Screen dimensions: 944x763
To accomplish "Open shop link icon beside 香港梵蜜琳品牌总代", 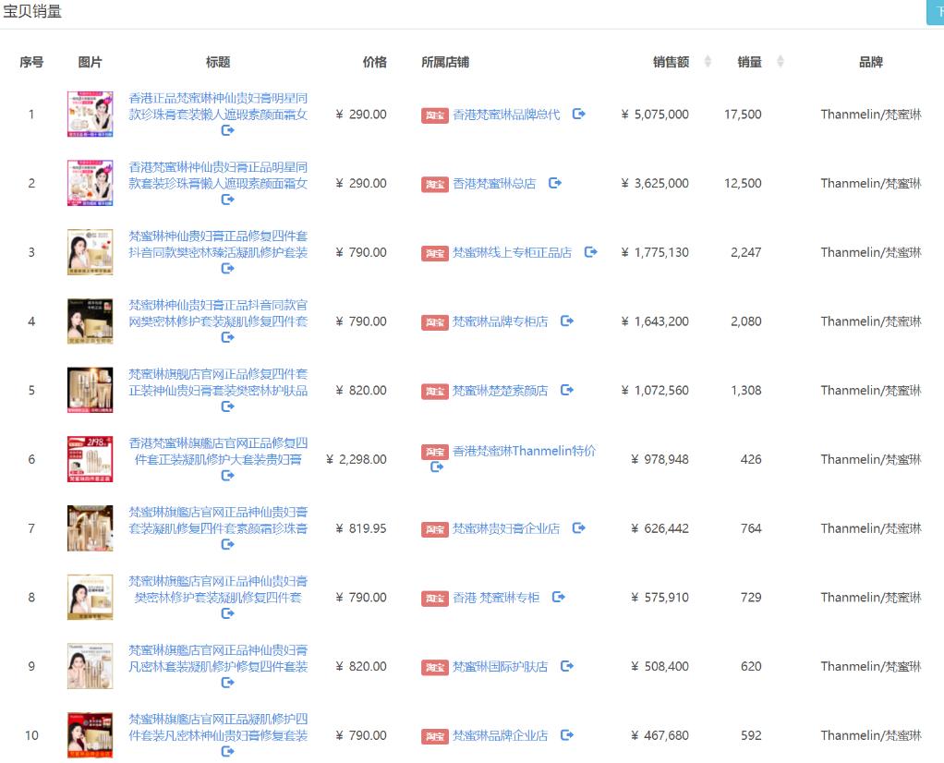I will pos(578,114).
